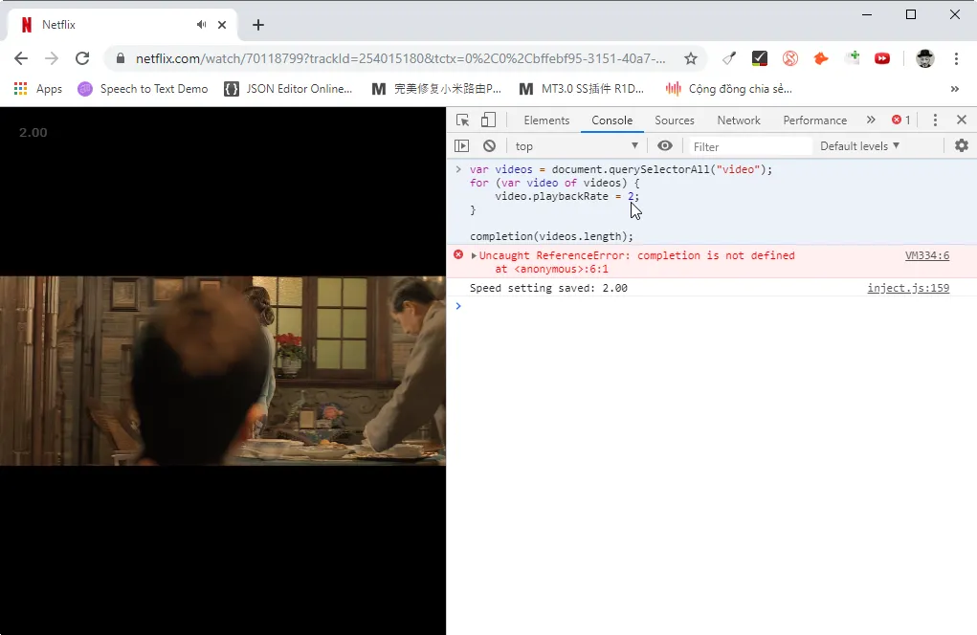Create a live expression with eye icon

665,145
